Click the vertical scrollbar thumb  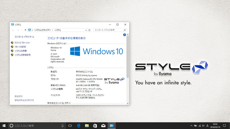[x=128, y=57]
